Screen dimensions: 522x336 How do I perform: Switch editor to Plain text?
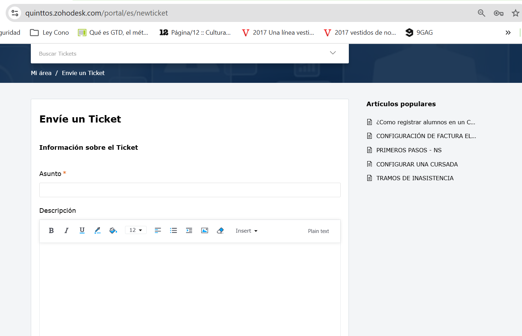click(318, 231)
